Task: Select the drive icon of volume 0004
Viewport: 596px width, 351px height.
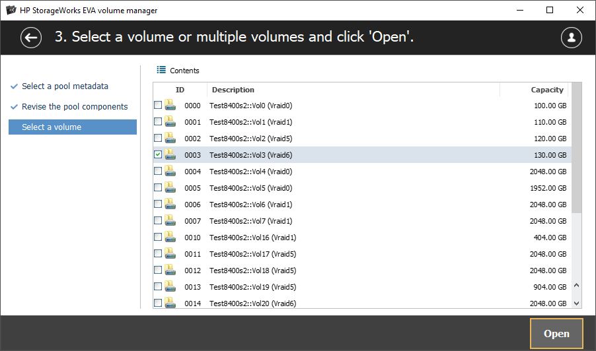Action: 170,172
